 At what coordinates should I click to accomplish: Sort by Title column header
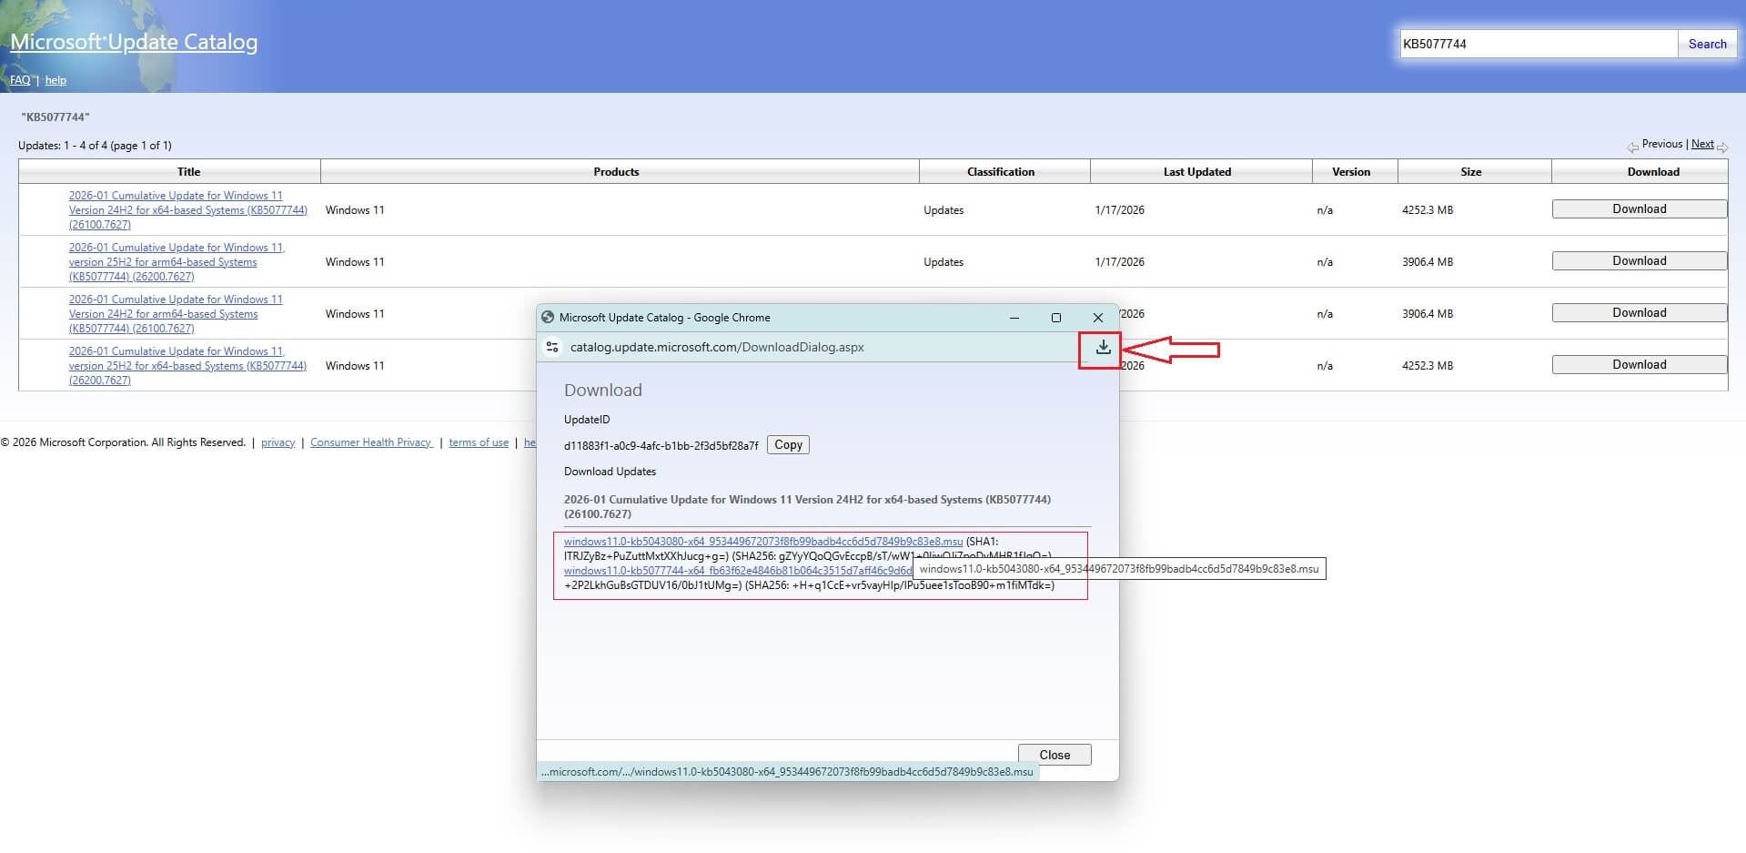188,171
